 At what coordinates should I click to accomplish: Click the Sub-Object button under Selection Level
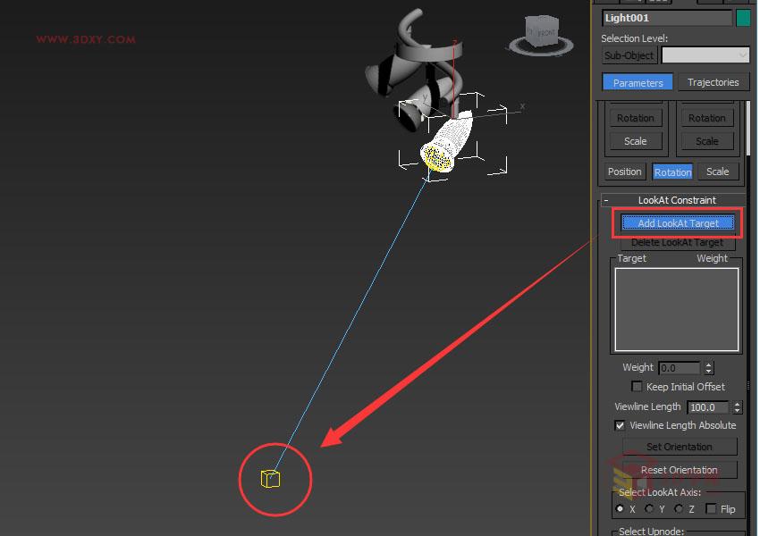[629, 54]
